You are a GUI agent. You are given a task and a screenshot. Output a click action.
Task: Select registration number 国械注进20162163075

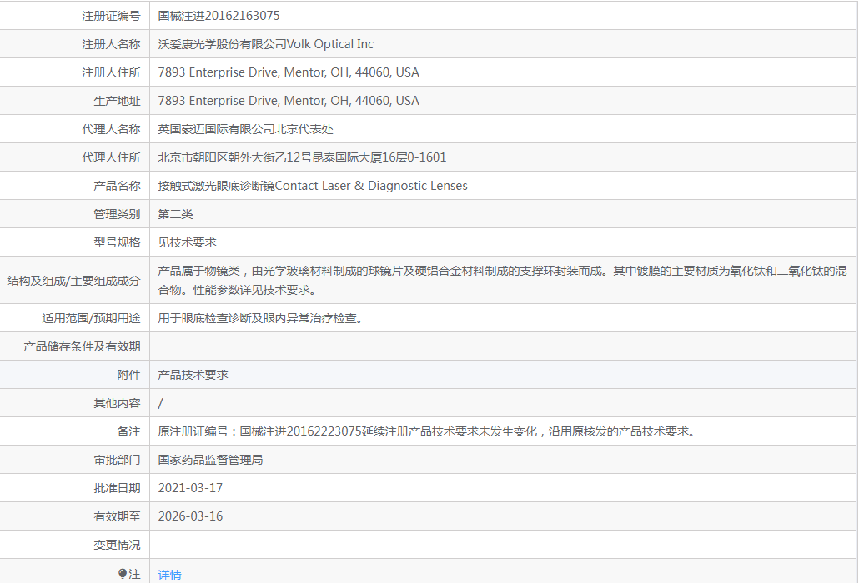click(x=219, y=16)
